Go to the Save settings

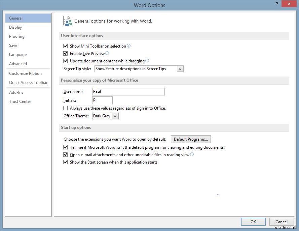point(28,46)
